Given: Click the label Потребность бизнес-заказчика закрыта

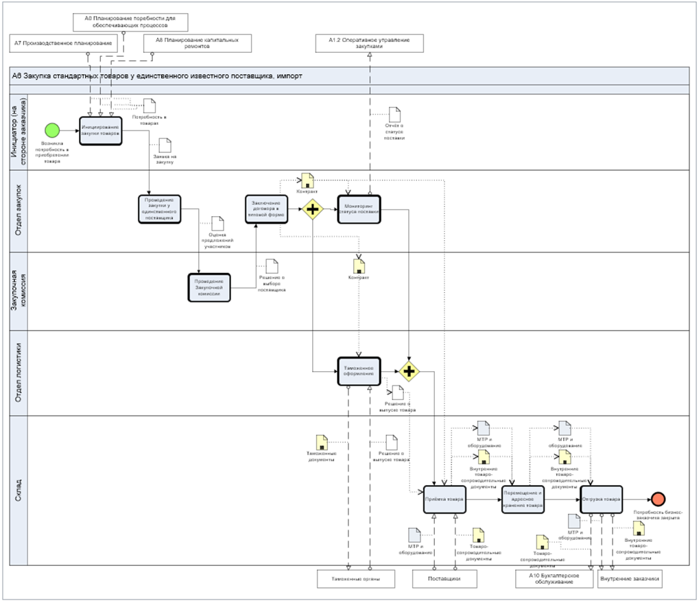Looking at the screenshot, I should pyautogui.click(x=658, y=515).
